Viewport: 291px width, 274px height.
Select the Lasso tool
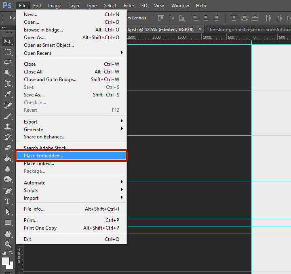click(x=8, y=63)
